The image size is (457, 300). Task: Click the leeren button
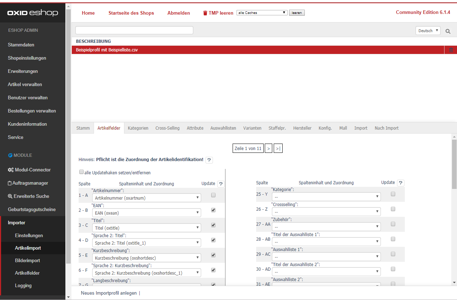(297, 13)
